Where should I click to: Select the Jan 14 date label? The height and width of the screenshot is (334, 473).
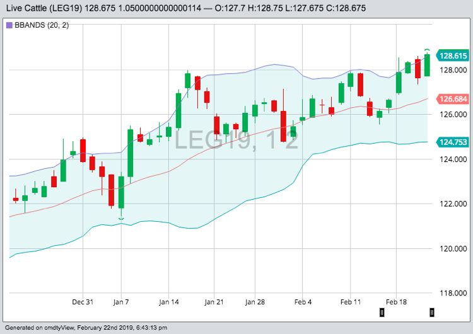pyautogui.click(x=170, y=302)
